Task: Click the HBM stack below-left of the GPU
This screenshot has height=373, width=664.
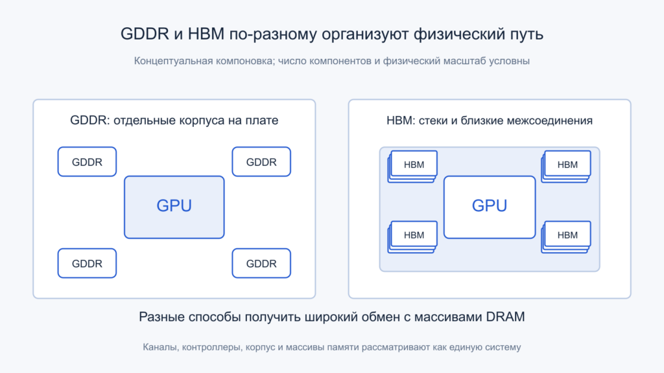Action: click(412, 237)
